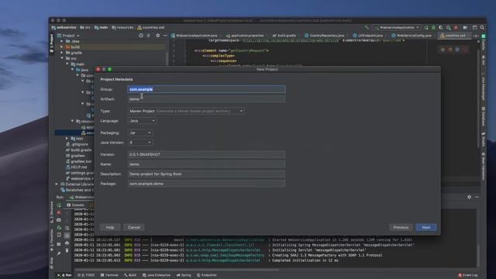Open the Event Log in status bar
Screen dimensions: 496x279
(468, 275)
